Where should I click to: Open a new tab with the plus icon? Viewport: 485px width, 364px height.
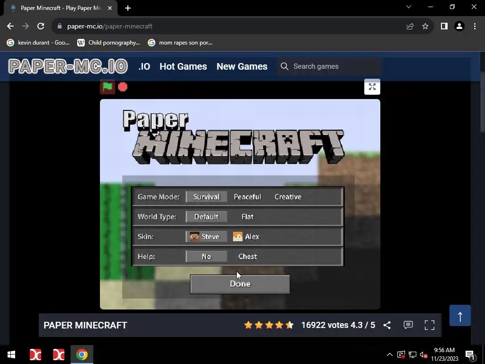point(128,8)
